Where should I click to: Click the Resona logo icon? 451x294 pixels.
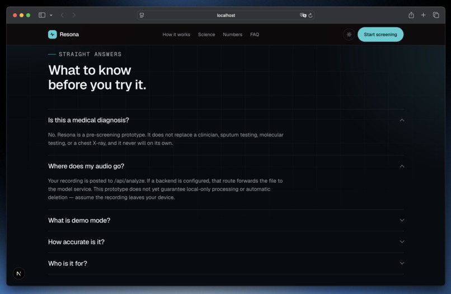coord(53,35)
